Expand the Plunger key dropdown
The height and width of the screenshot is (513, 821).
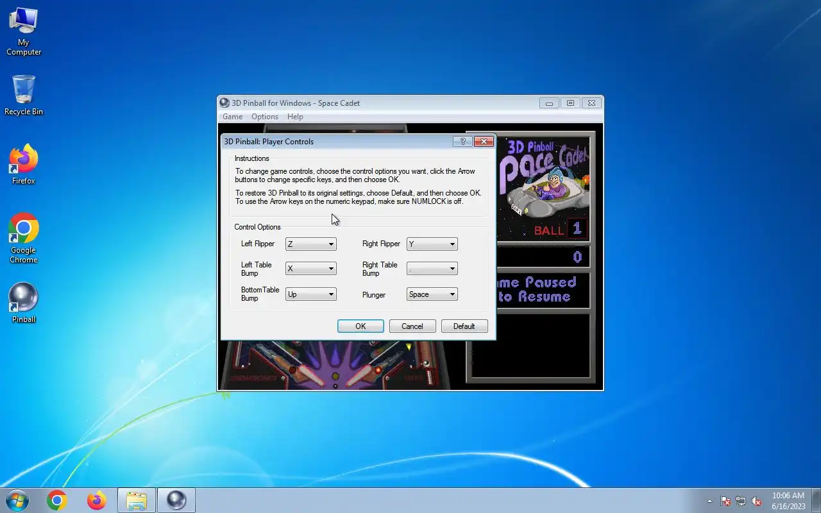tap(432, 294)
